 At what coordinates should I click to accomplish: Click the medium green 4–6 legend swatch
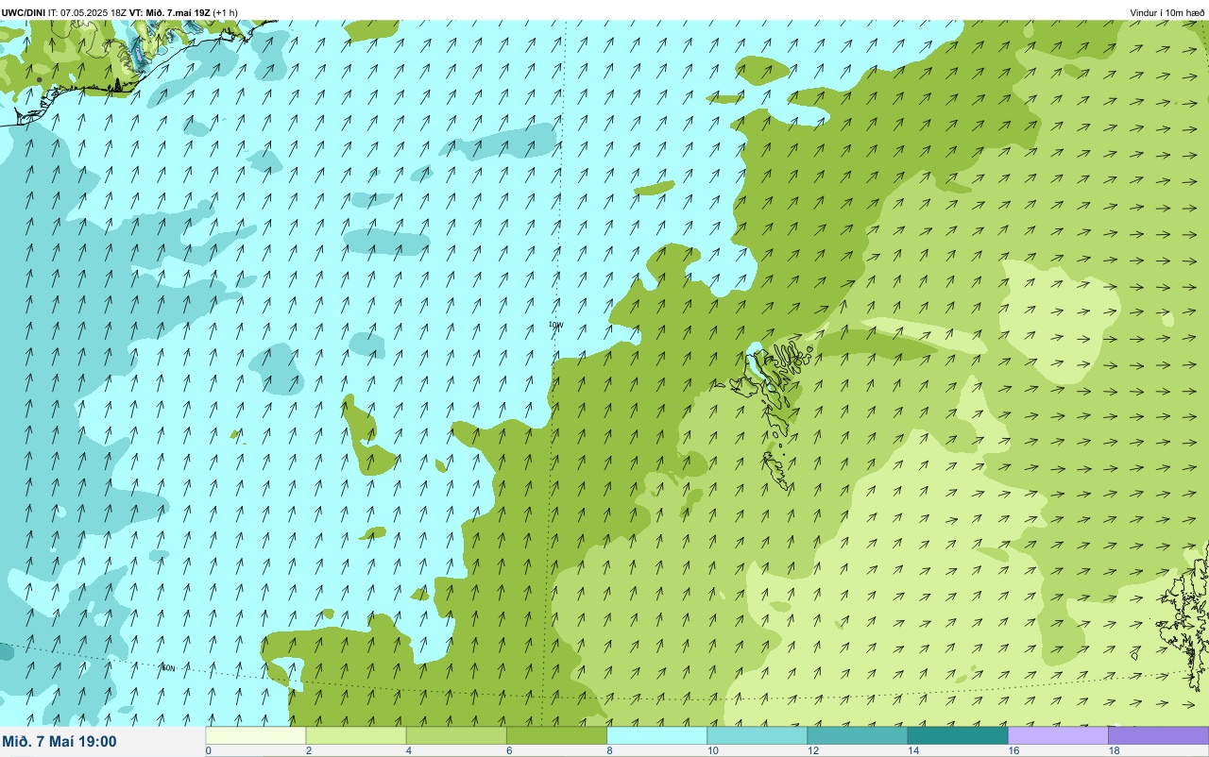456,735
